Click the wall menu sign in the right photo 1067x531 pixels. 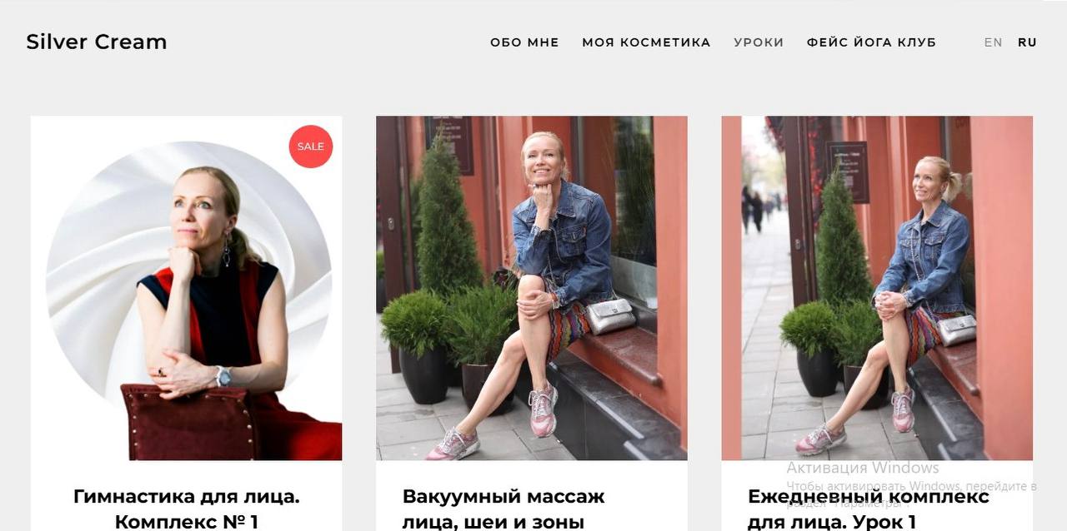click(848, 171)
